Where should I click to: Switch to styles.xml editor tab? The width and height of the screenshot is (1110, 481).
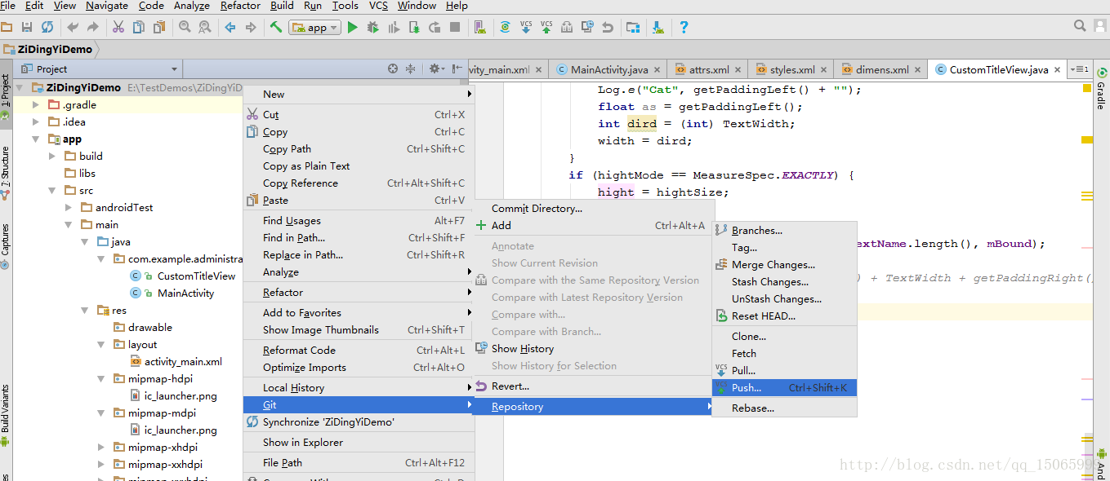coord(791,69)
